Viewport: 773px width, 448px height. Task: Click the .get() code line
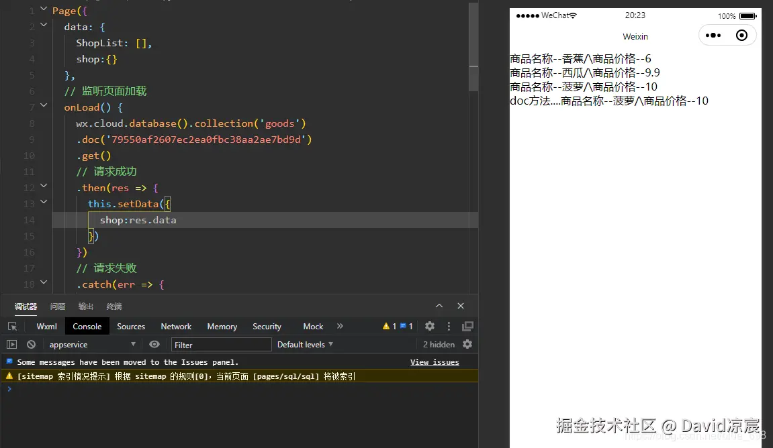pyautogui.click(x=93, y=156)
